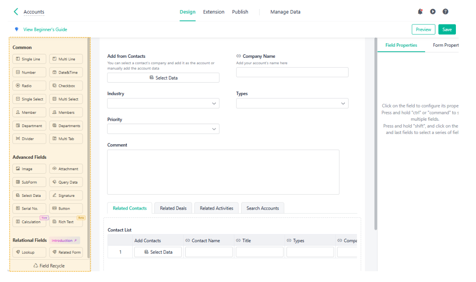This screenshot has height=282, width=476.
Task: Add an Image field
Action: pyautogui.click(x=29, y=169)
